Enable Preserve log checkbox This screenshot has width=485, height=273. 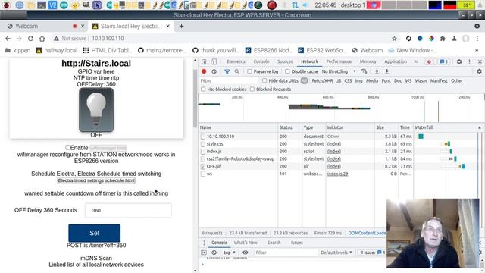249,71
